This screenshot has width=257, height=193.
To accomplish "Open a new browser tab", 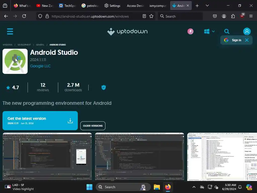I will [197, 6].
